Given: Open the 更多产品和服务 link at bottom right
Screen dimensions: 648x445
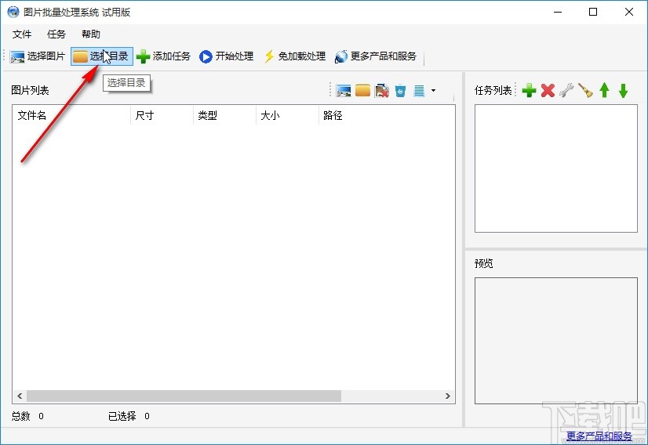Looking at the screenshot, I should 599,436.
